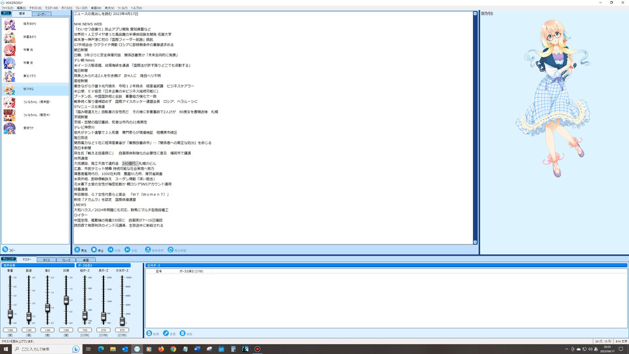Viewport: 629px width, 354px height.
Task: Open the 単語 tuning tab
Action: 85,260
